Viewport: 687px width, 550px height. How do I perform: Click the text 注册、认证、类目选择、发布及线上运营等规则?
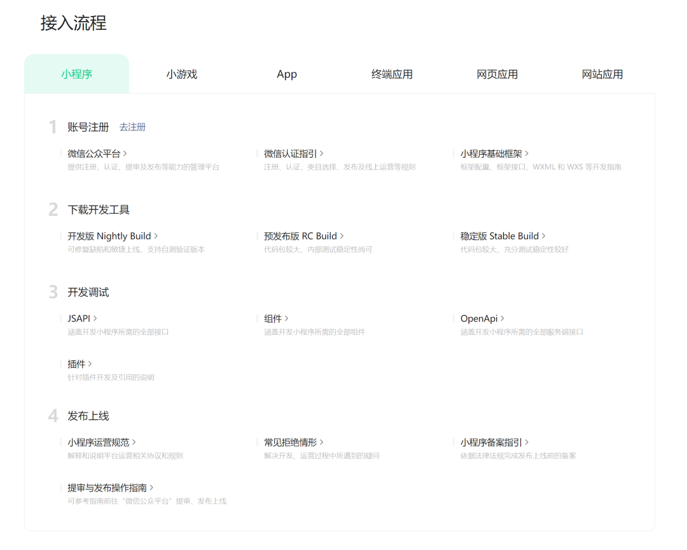[340, 167]
